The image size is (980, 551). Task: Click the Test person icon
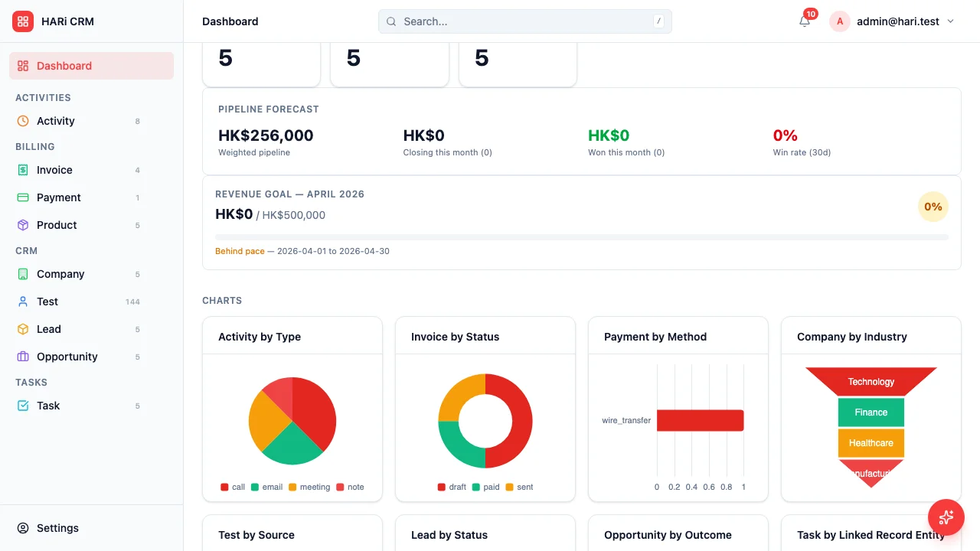pyautogui.click(x=21, y=302)
